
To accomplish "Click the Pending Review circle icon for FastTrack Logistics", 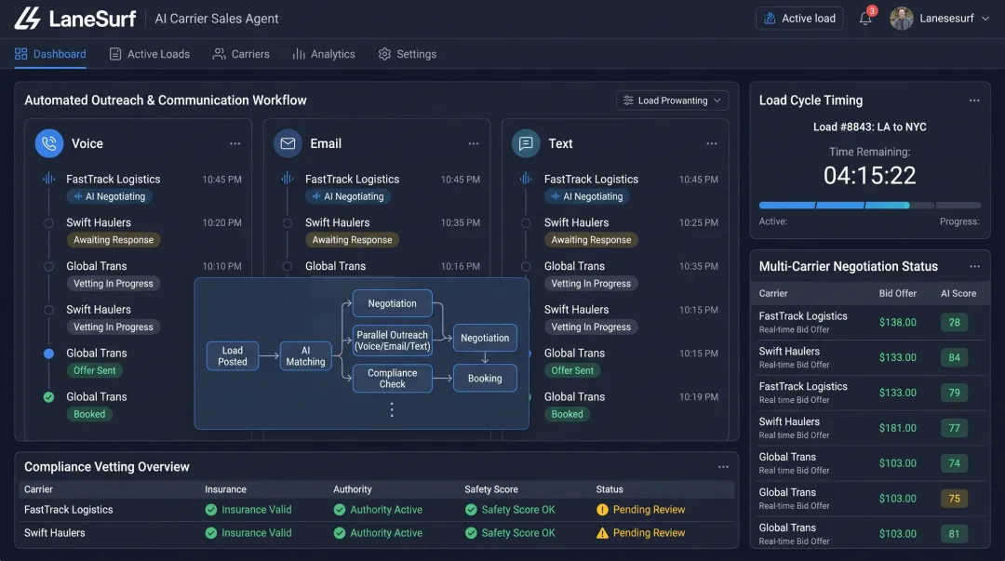I will tap(602, 510).
